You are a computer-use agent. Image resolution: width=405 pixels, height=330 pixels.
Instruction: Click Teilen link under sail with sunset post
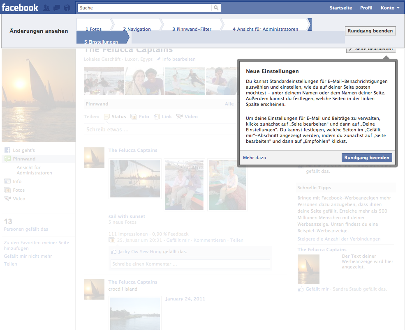pos(236,240)
